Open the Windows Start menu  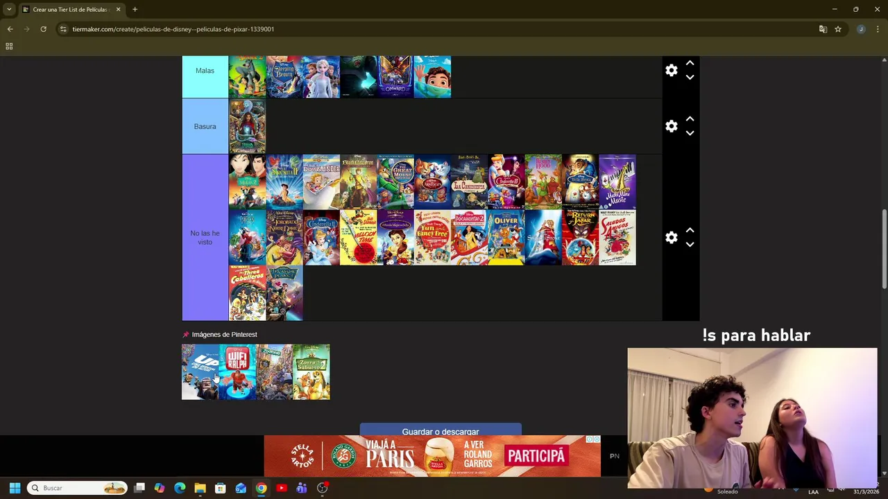click(x=15, y=488)
